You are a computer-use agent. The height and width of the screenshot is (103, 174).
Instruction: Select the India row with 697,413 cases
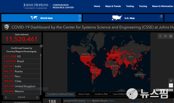pos(21,66)
